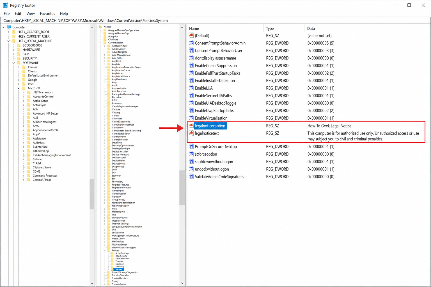The width and height of the screenshot is (431, 287).
Task: Collapse the Computer root node
Action: [x=3, y=27]
